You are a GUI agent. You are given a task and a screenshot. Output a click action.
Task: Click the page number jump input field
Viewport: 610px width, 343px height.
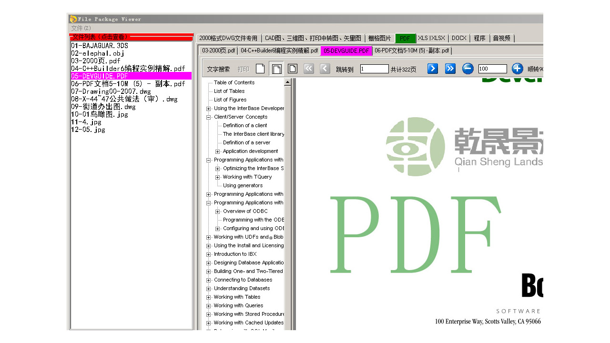pos(374,69)
